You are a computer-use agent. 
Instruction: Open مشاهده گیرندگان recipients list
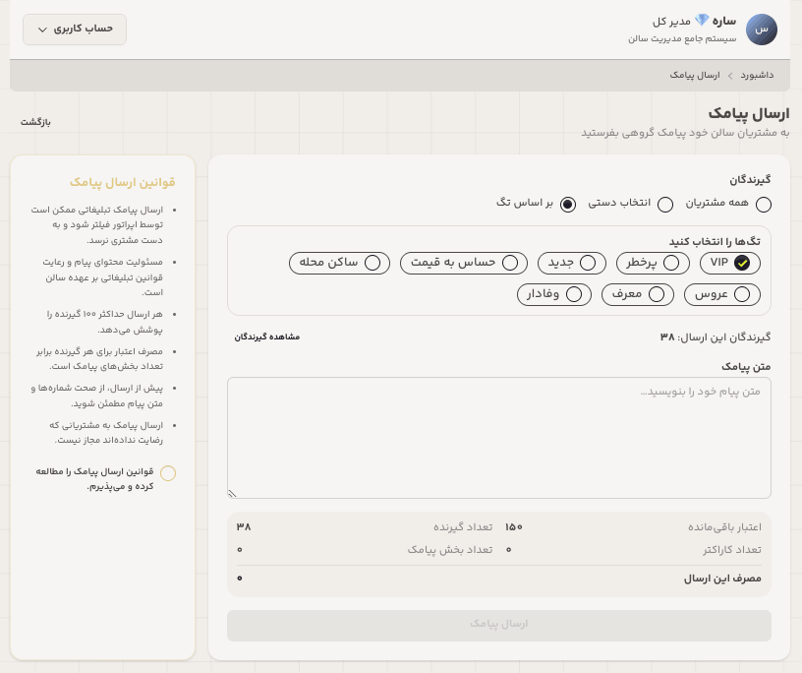[267, 336]
